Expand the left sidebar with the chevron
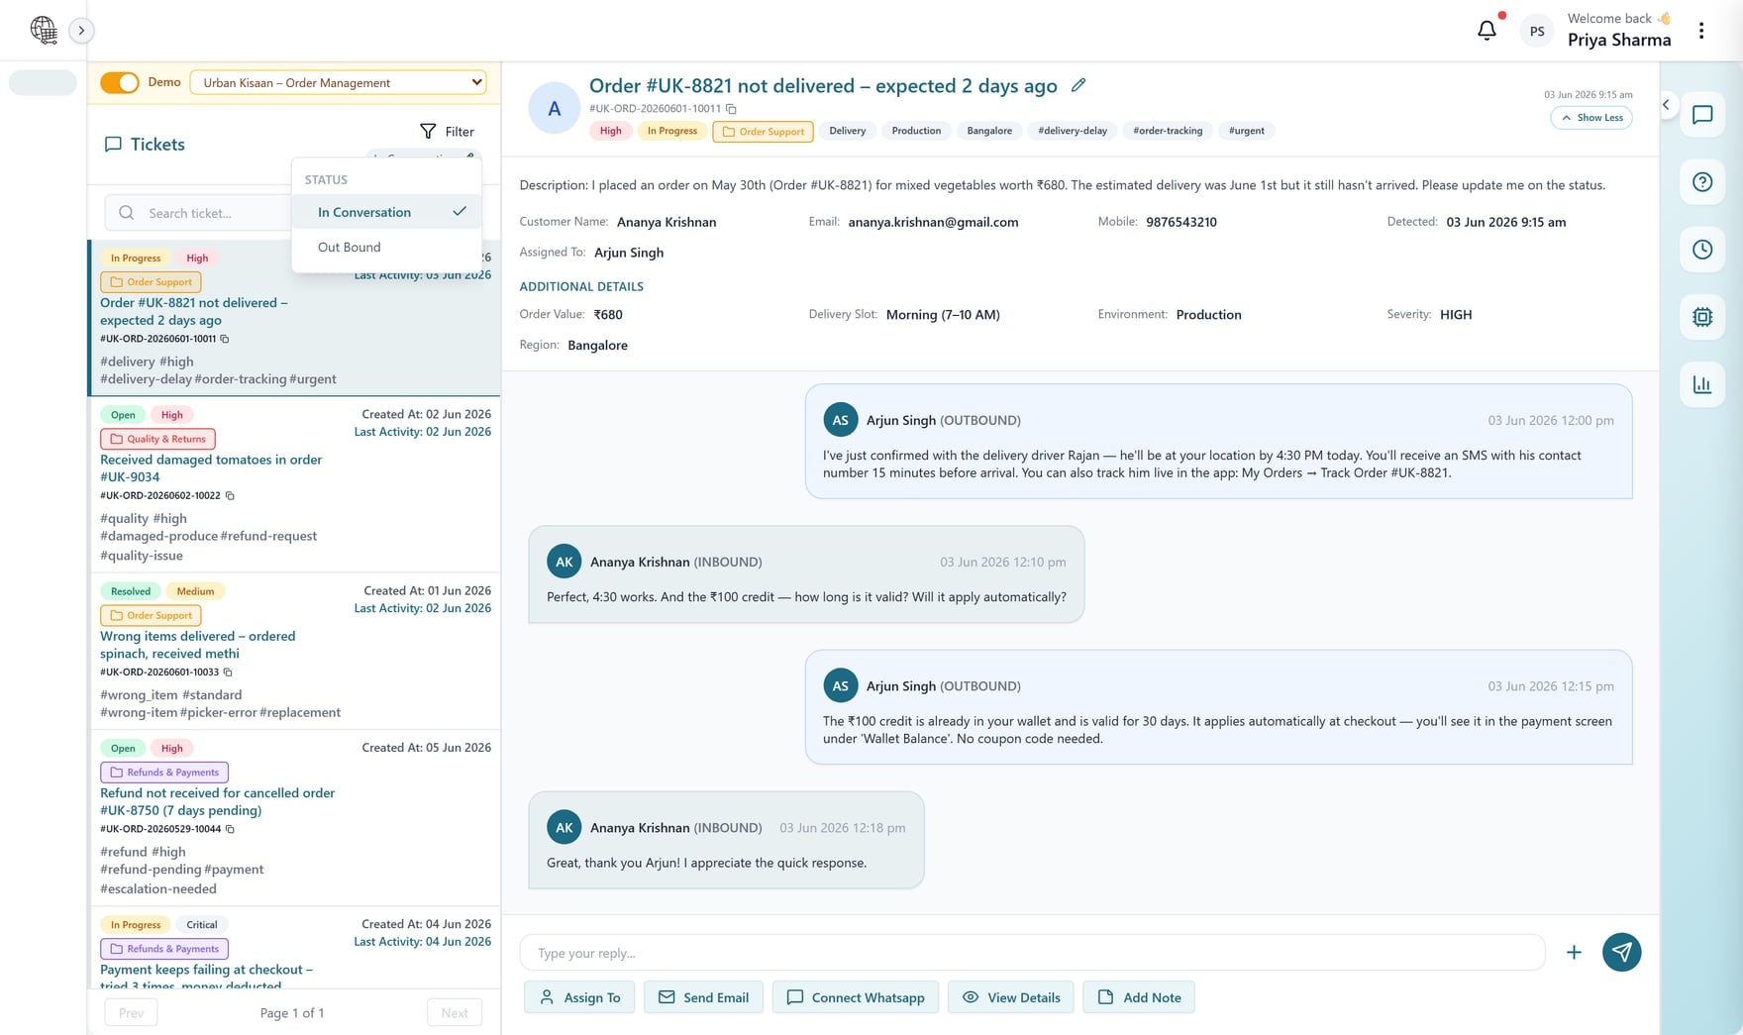The image size is (1743, 1035). (x=81, y=30)
